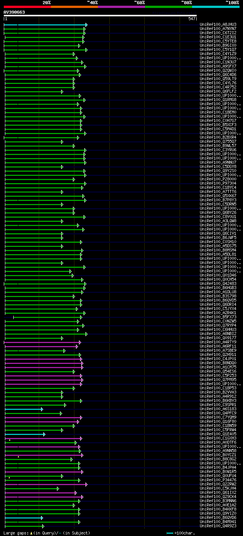243x536 pixels.
Task: Select the UniRef100_B7P8Y3 label
Action: pyautogui.click(x=218, y=200)
